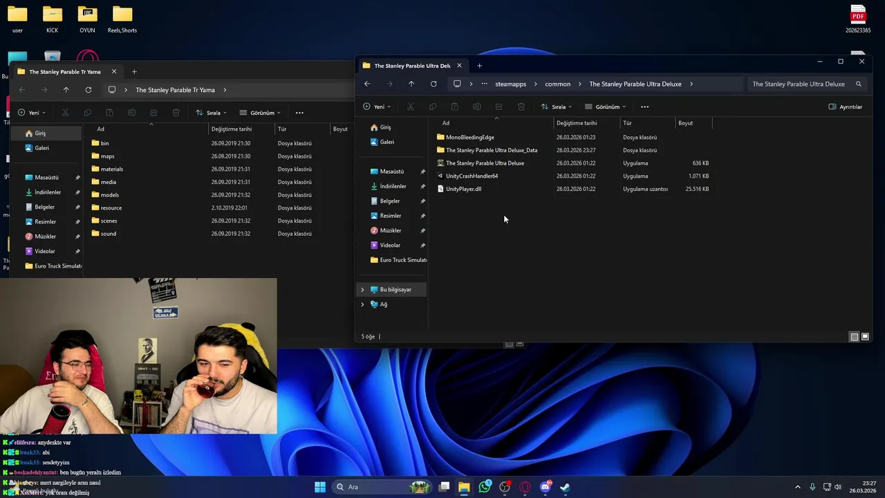Image resolution: width=885 pixels, height=498 pixels.
Task: Open Görünüm dropdown in Ultra Deluxe window
Action: pos(606,107)
